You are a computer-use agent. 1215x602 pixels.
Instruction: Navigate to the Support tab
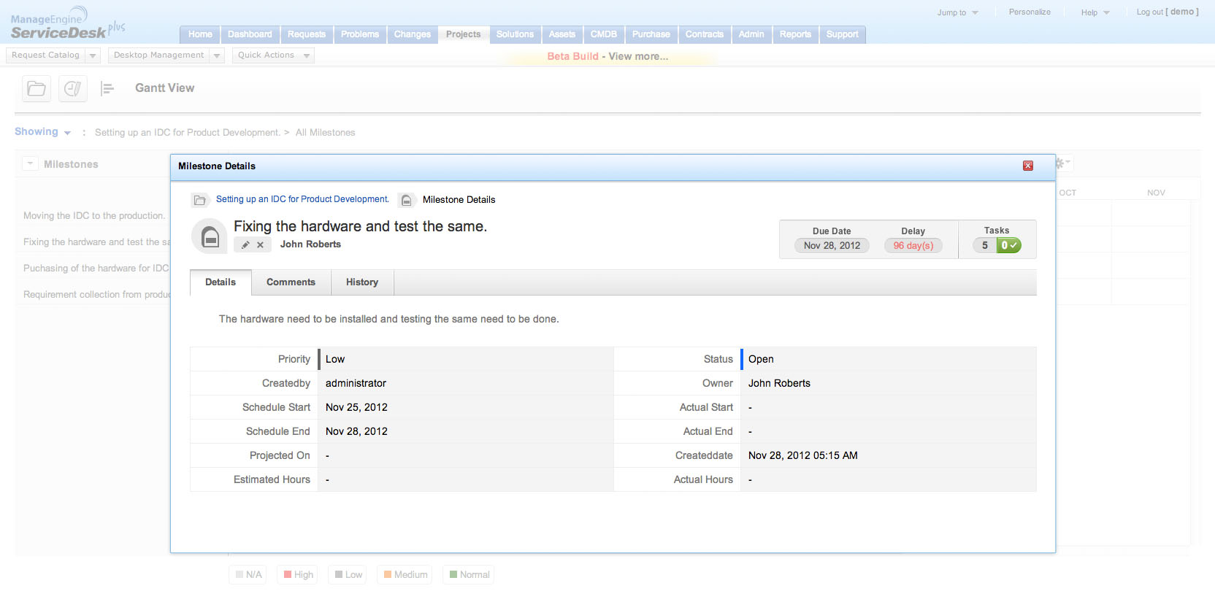[x=843, y=34]
